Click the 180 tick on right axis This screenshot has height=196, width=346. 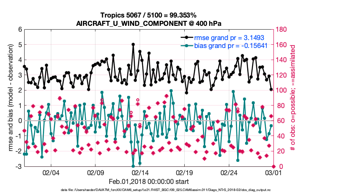[281, 29]
